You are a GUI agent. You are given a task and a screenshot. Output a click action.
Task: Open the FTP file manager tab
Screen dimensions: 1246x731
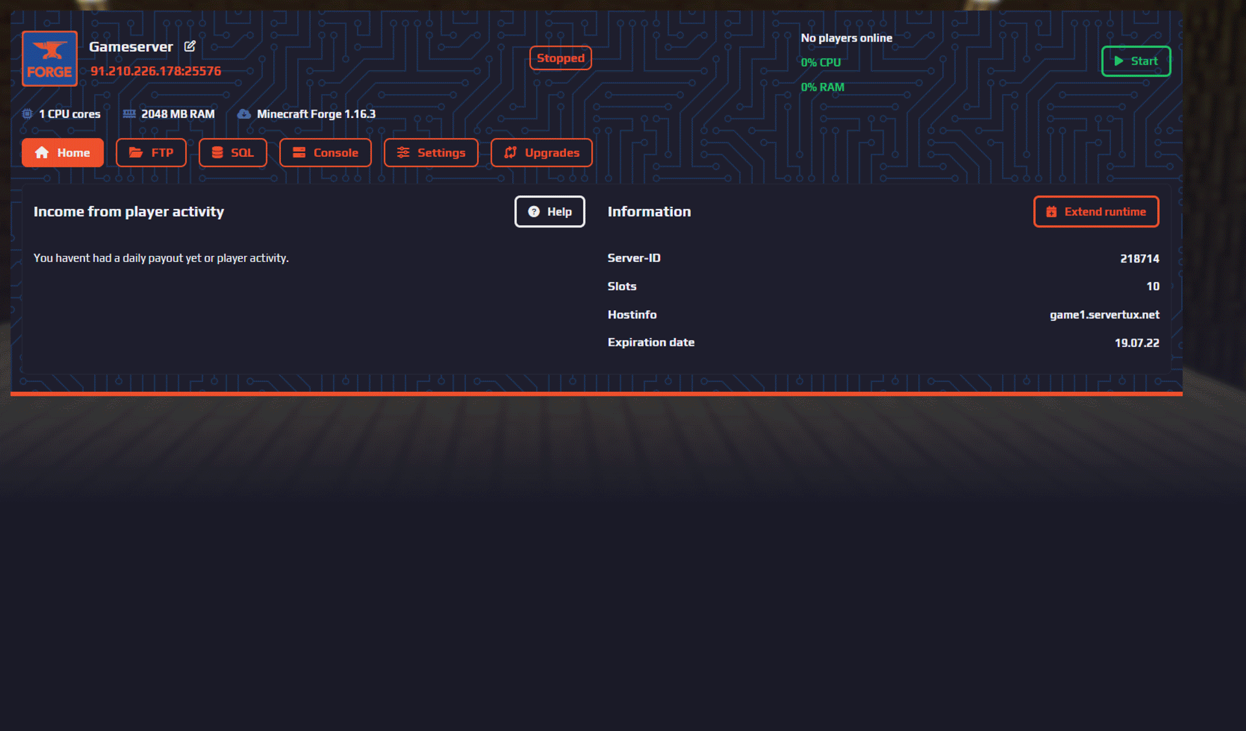pos(151,152)
